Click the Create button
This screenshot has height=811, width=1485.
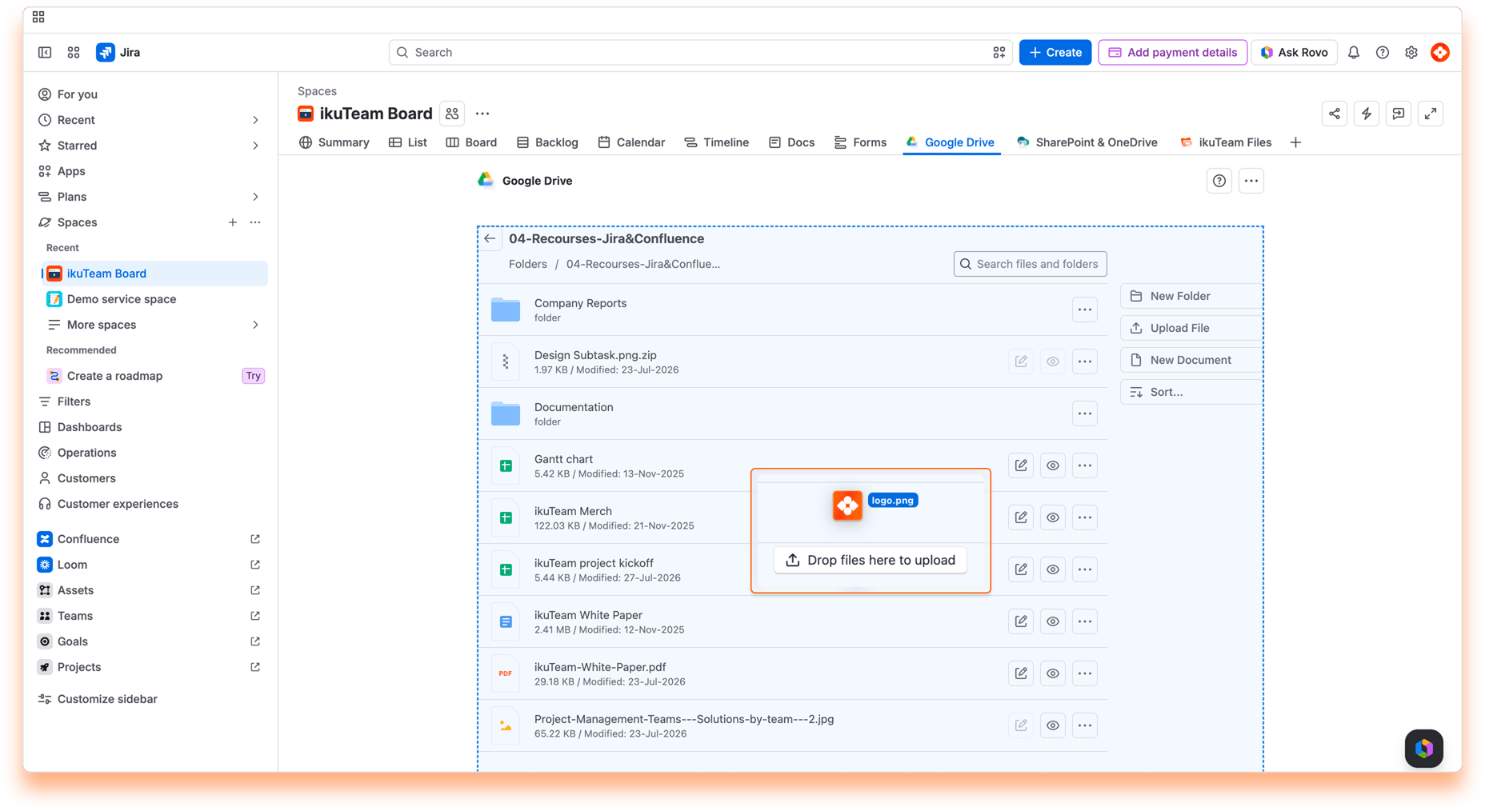pyautogui.click(x=1055, y=53)
